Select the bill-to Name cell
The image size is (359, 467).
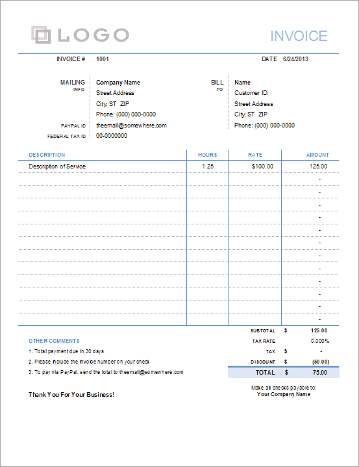[243, 83]
